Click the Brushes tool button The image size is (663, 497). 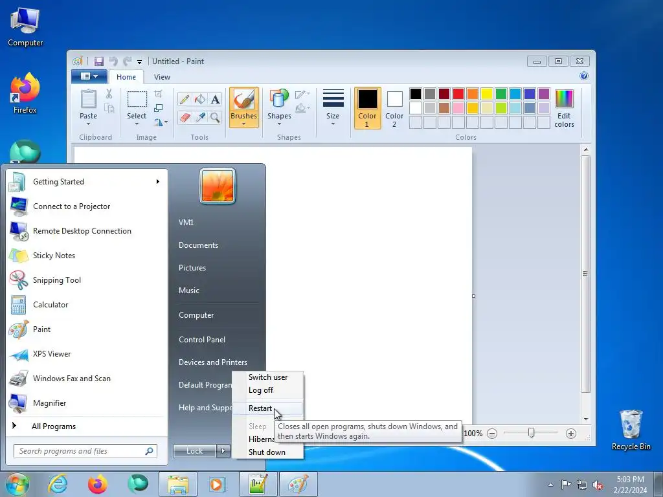pyautogui.click(x=243, y=107)
